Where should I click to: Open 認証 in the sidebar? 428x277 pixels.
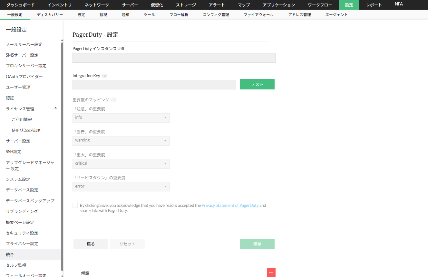tap(10, 98)
